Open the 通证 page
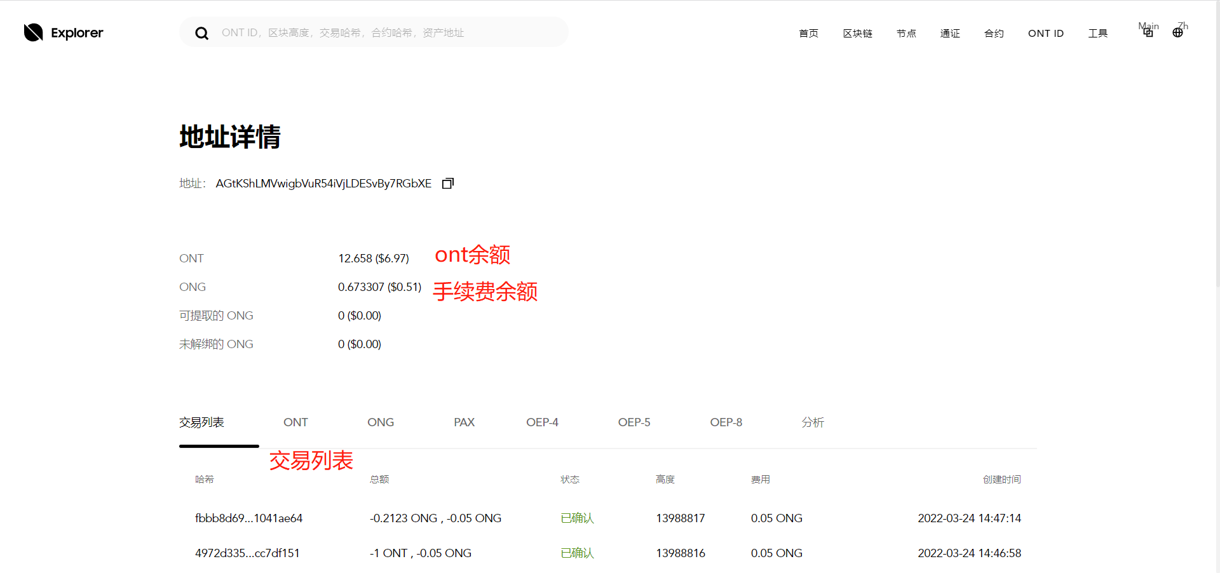Viewport: 1220px width, 573px height. click(950, 33)
